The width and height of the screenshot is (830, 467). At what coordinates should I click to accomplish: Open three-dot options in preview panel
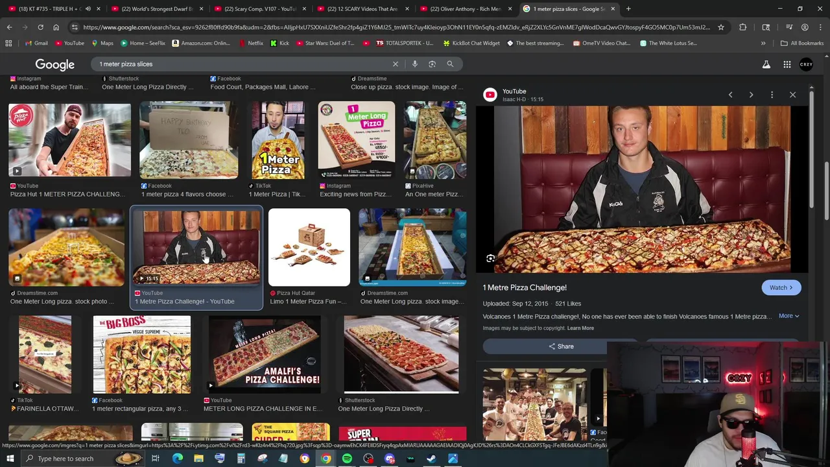tap(772, 95)
